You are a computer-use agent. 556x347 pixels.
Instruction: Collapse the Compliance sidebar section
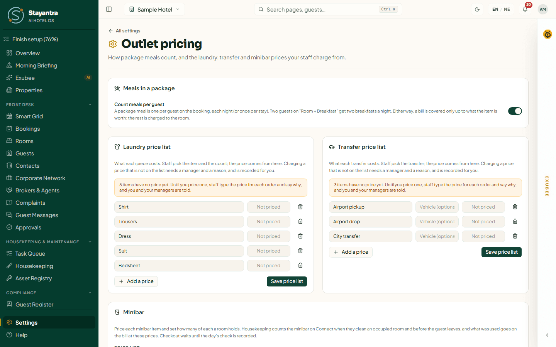(x=49, y=293)
